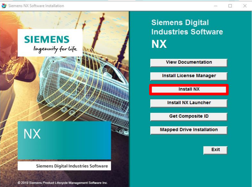Click the large NX heading on the teal panel
Screen dimensions: 252x187
click(159, 44)
